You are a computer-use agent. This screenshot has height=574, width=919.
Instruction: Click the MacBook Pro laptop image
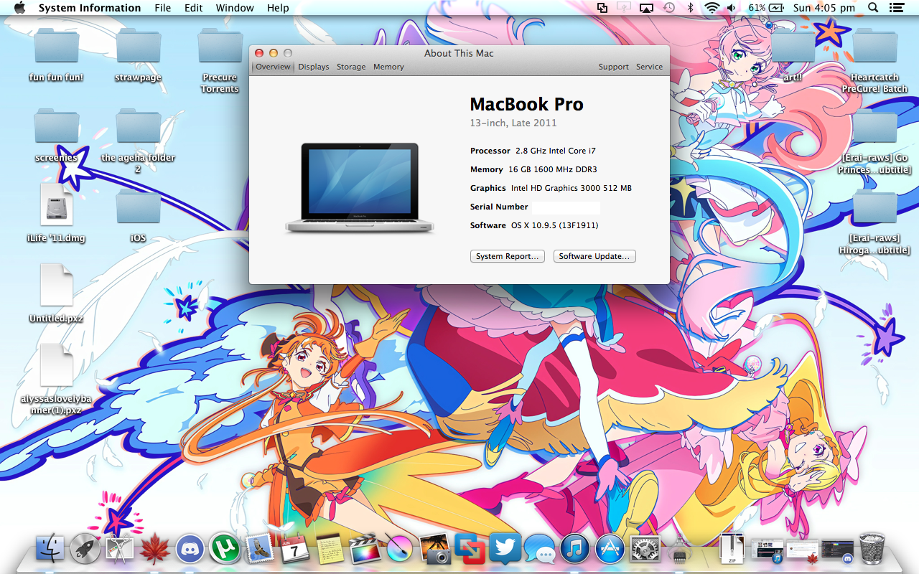pyautogui.click(x=359, y=187)
